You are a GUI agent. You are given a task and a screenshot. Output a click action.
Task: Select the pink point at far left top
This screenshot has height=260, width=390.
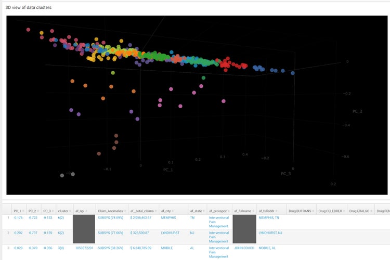click(28, 30)
